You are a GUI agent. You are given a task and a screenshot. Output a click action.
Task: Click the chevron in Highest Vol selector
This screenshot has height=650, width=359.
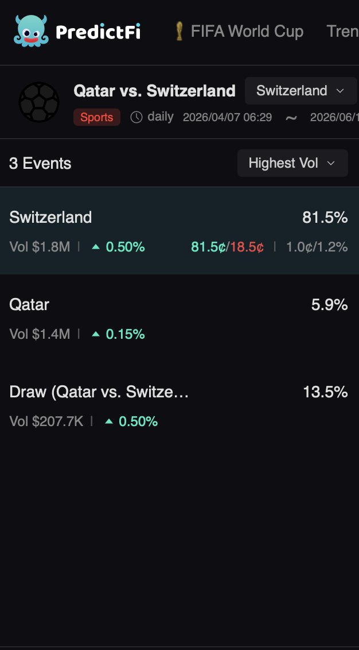331,163
